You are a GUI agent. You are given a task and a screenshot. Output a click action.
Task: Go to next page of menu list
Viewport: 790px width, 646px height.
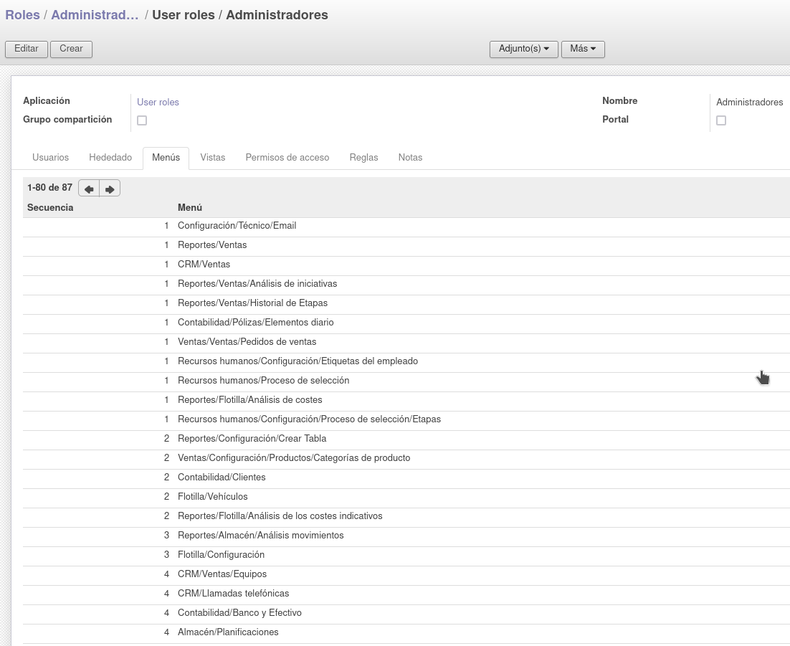tap(110, 189)
